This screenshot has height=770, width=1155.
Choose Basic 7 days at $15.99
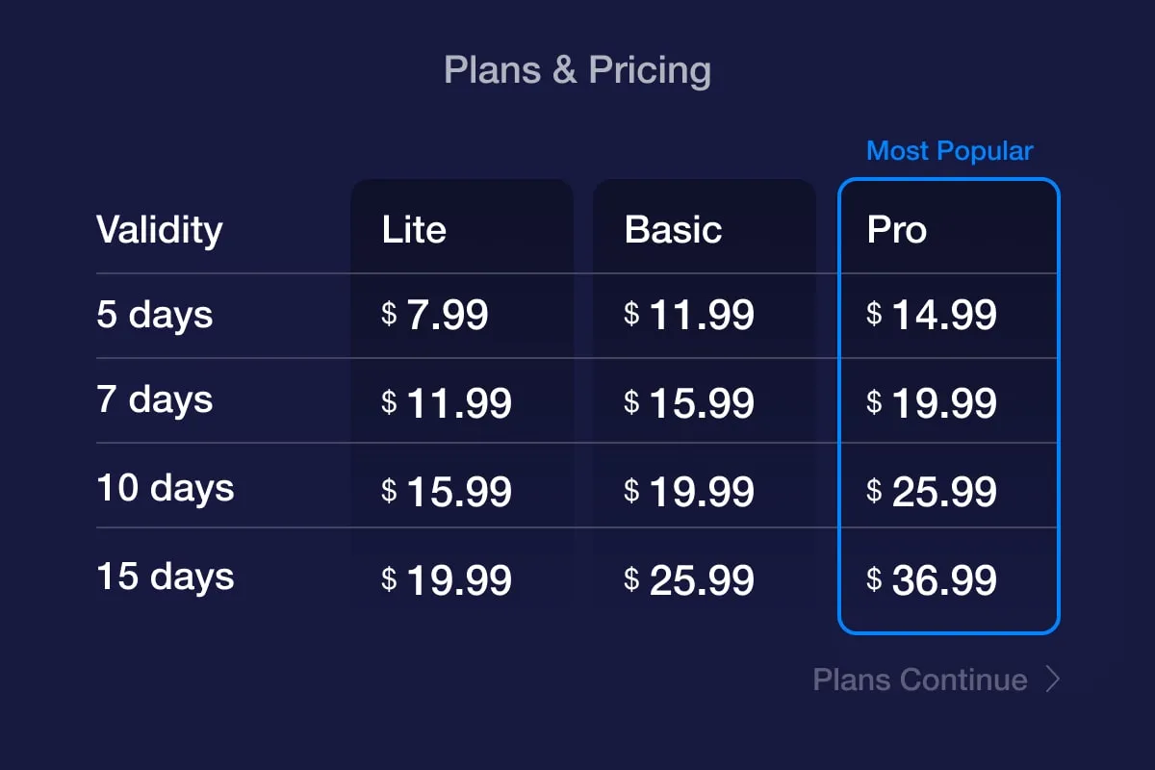point(689,403)
